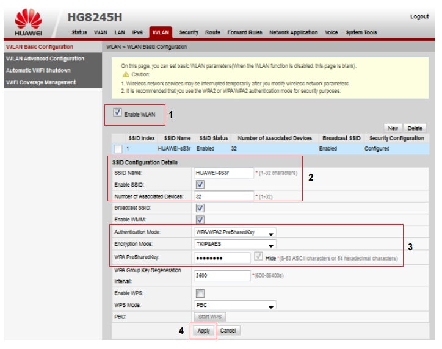The height and width of the screenshot is (349, 442).
Task: Click the Start WPS button
Action: pyautogui.click(x=210, y=317)
